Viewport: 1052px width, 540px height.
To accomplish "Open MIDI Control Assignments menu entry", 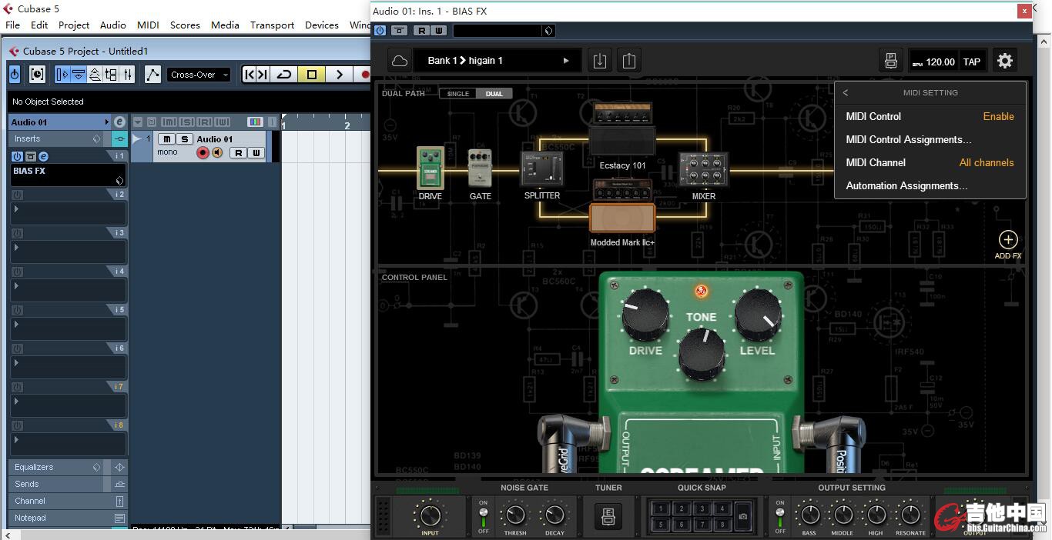I will pos(908,139).
